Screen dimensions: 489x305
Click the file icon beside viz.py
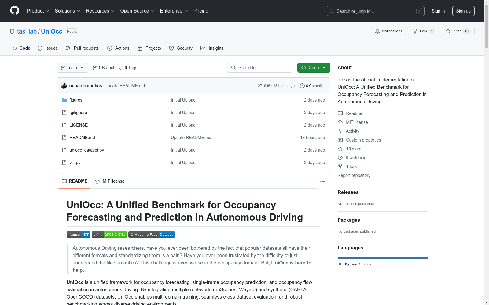[64, 163]
